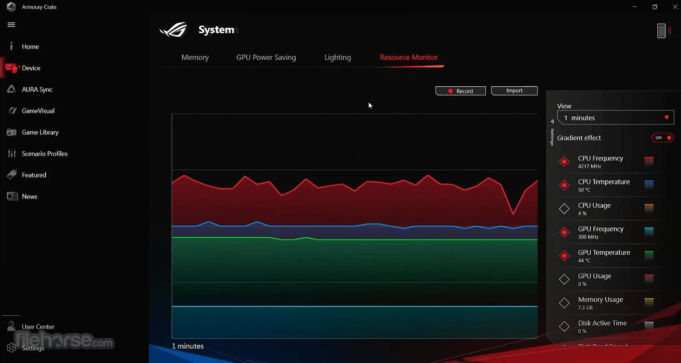Click the Home sidebar icon

11,46
